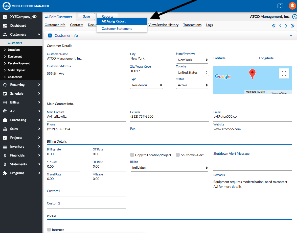Go to the previous customer record

pos(280,26)
